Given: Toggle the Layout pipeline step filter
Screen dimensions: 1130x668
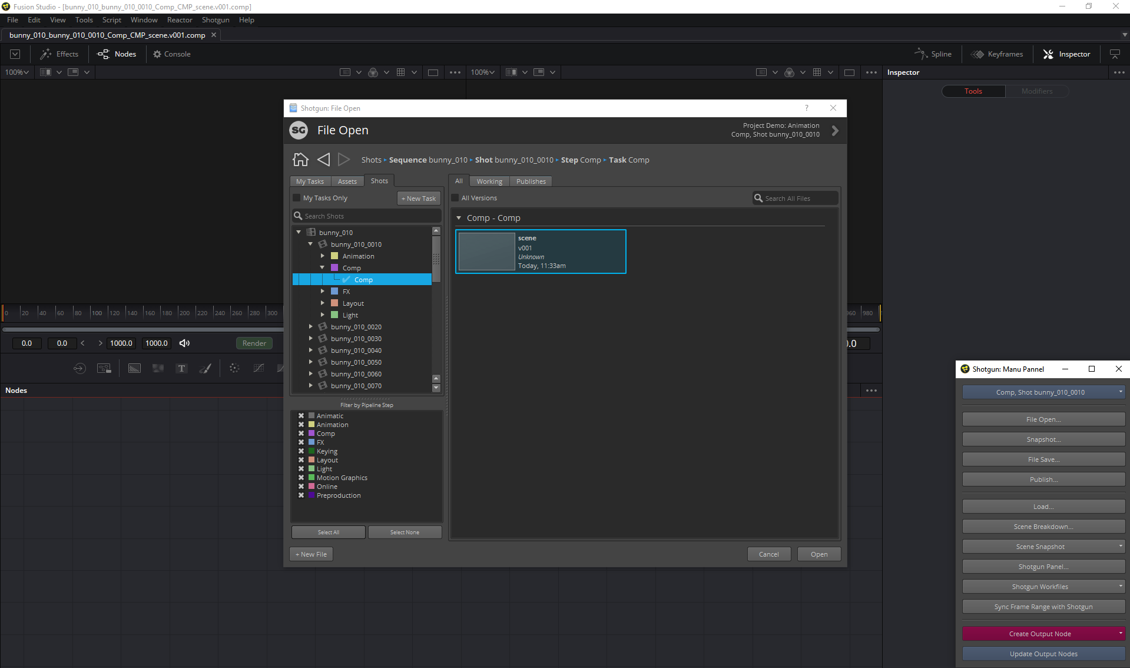Looking at the screenshot, I should (x=301, y=460).
